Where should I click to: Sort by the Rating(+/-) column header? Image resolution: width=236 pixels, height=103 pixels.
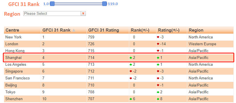(x=172, y=30)
